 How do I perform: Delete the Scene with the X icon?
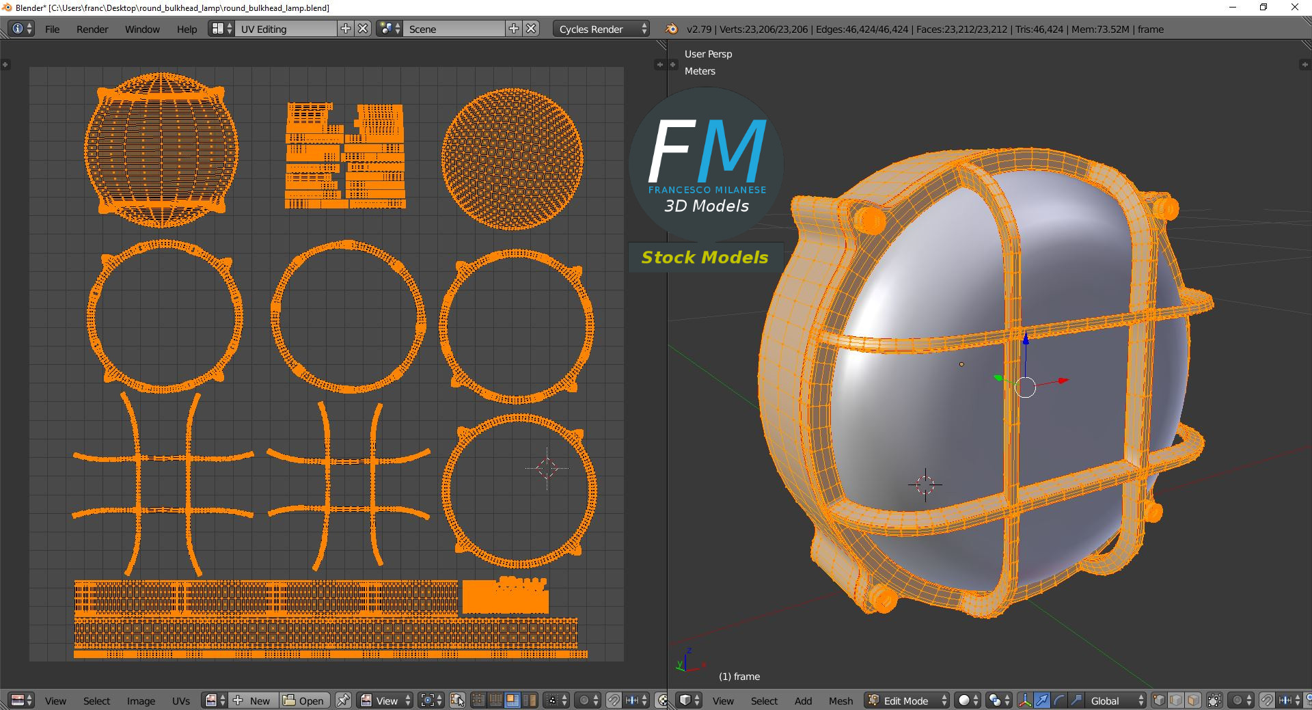point(531,29)
